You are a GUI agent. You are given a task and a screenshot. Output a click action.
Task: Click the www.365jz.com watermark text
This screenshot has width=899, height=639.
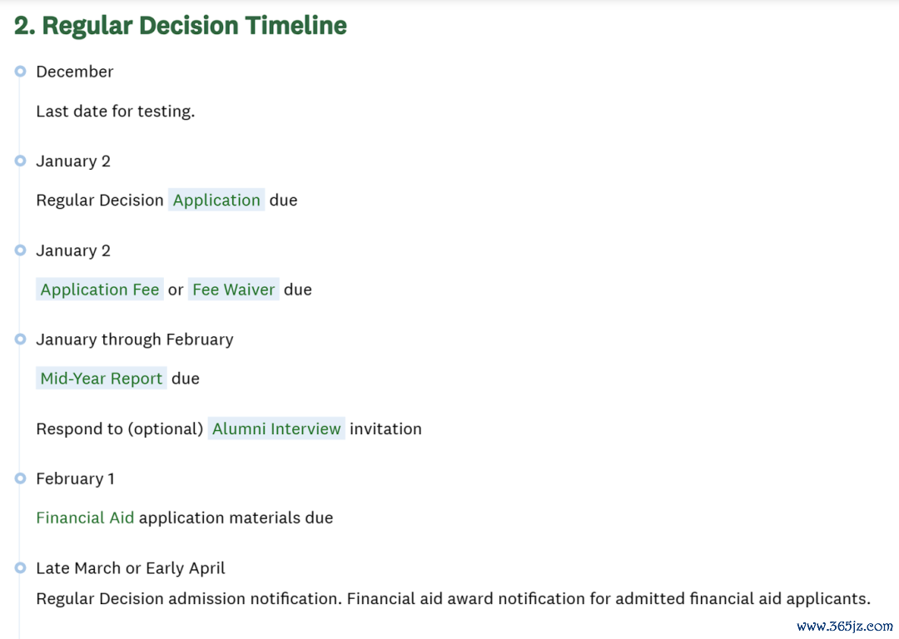(845, 626)
